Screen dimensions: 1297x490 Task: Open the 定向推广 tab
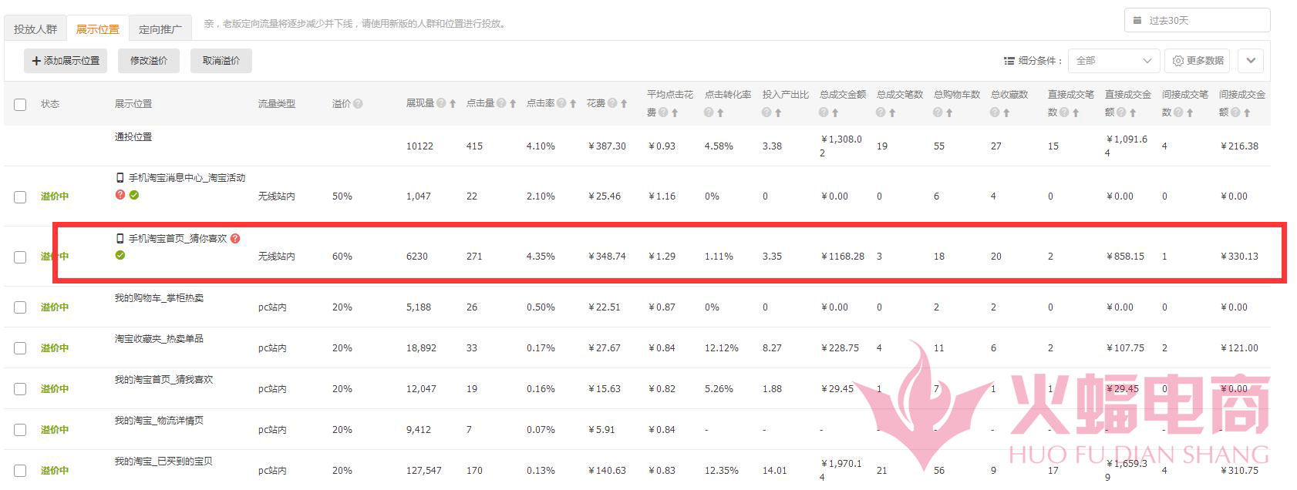coord(160,29)
